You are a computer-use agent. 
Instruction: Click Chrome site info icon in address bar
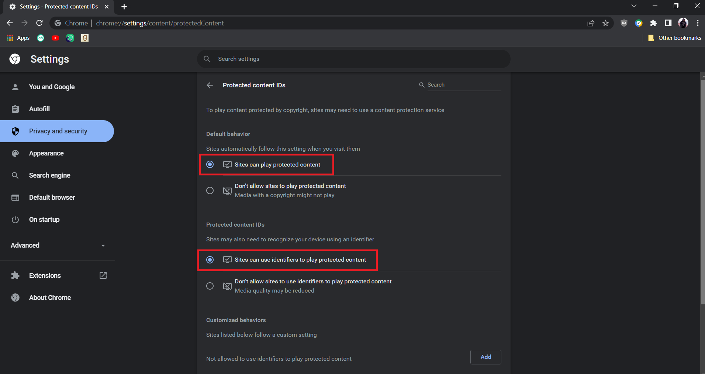click(x=58, y=23)
